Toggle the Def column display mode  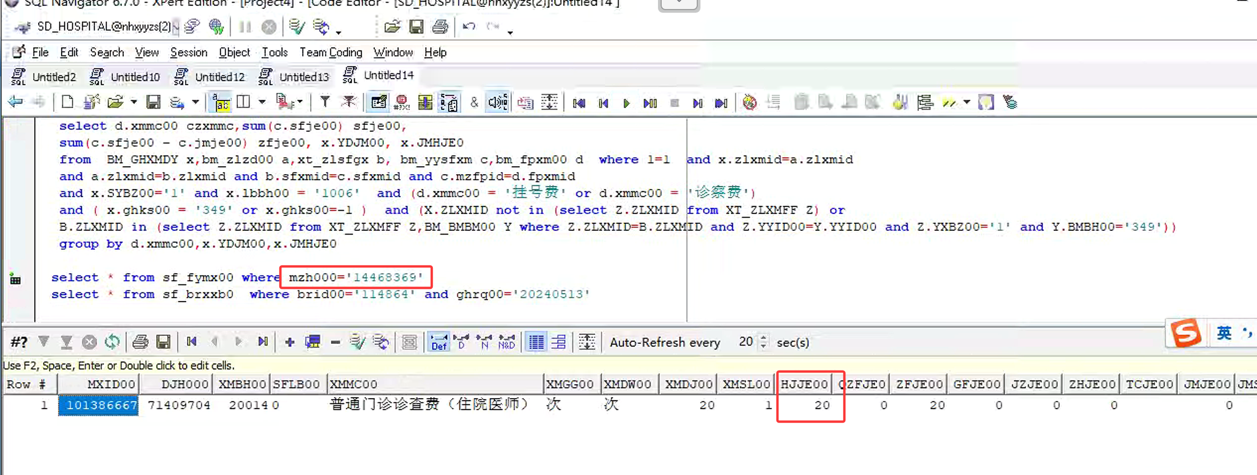(x=439, y=342)
